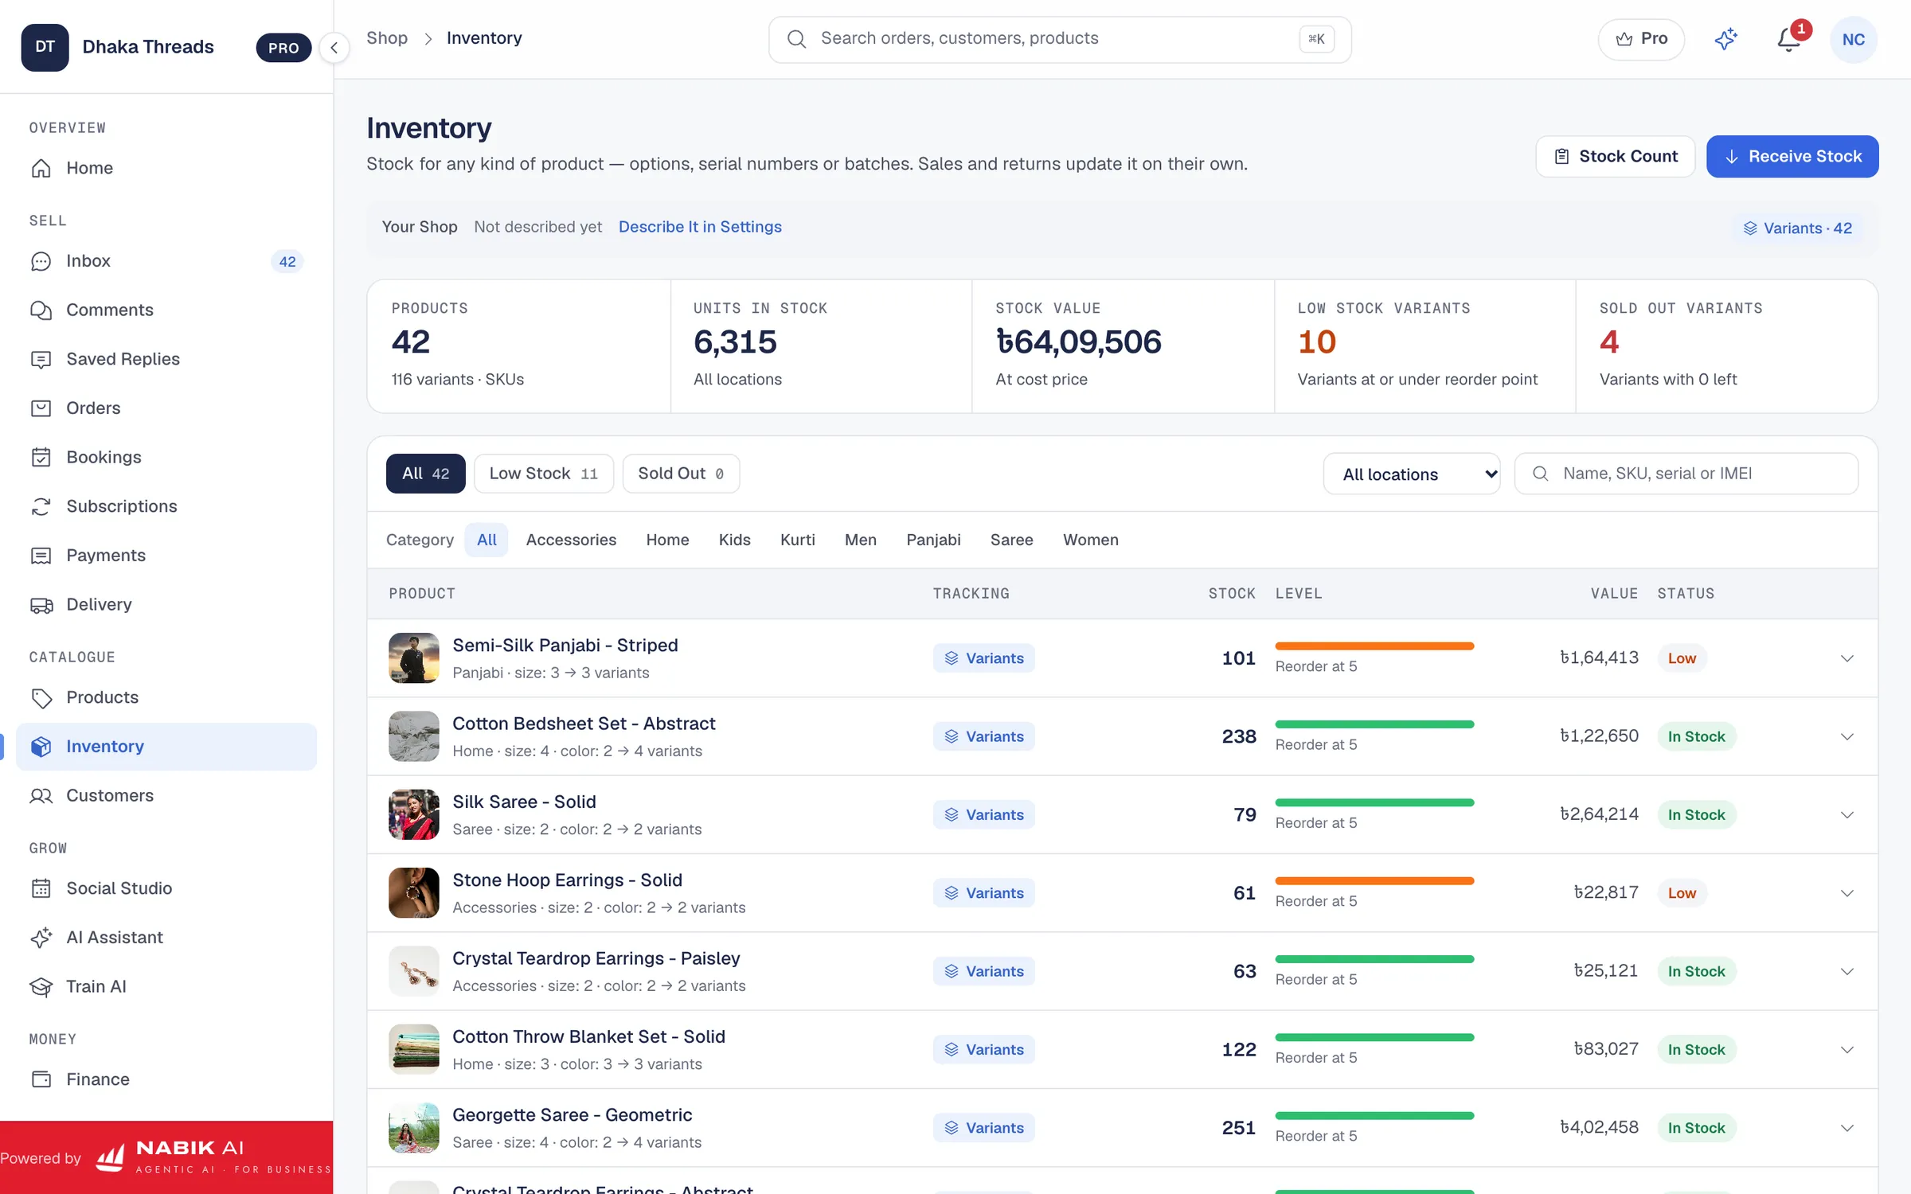Open Payments section
The width and height of the screenshot is (1911, 1194).
(x=166, y=556)
